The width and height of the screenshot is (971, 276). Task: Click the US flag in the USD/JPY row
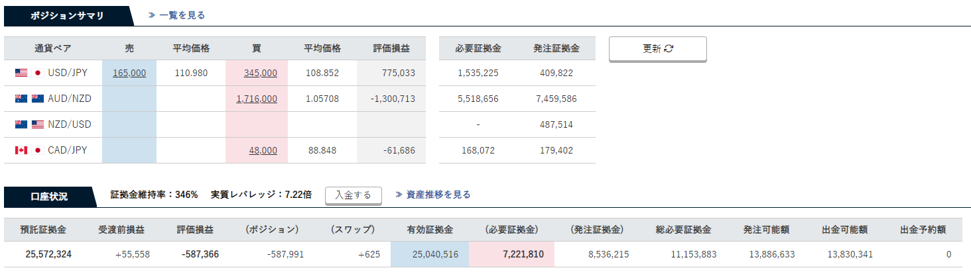click(21, 73)
